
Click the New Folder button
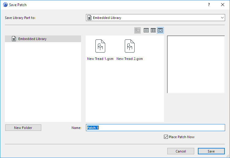point(23,128)
